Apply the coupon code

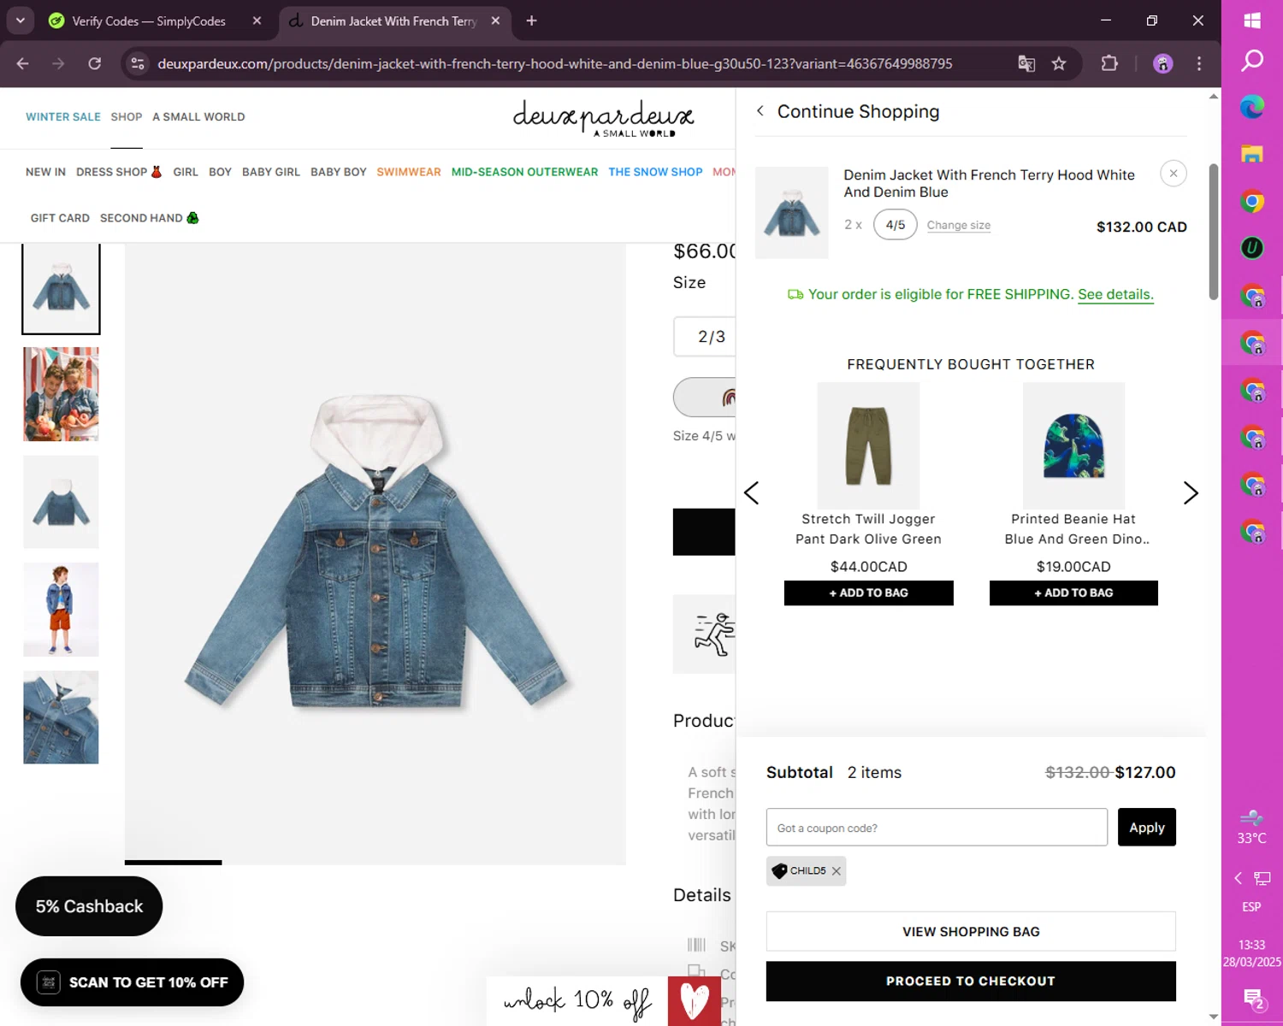coord(1147,828)
